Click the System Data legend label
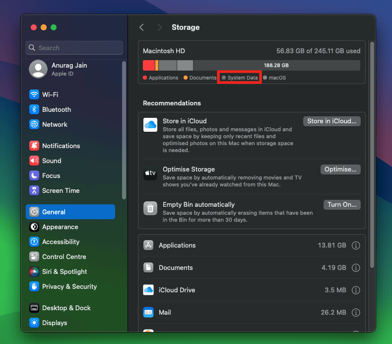 243,78
